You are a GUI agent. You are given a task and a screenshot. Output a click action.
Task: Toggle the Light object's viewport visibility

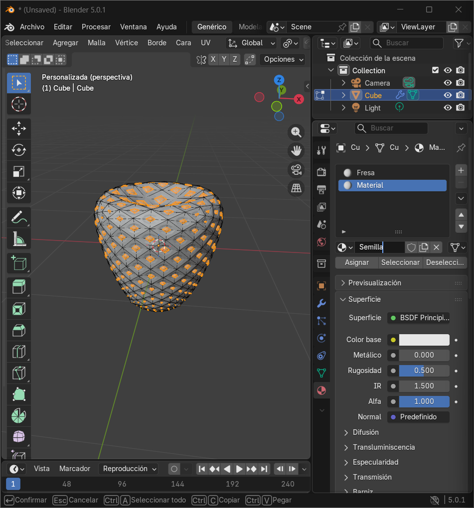click(x=448, y=108)
